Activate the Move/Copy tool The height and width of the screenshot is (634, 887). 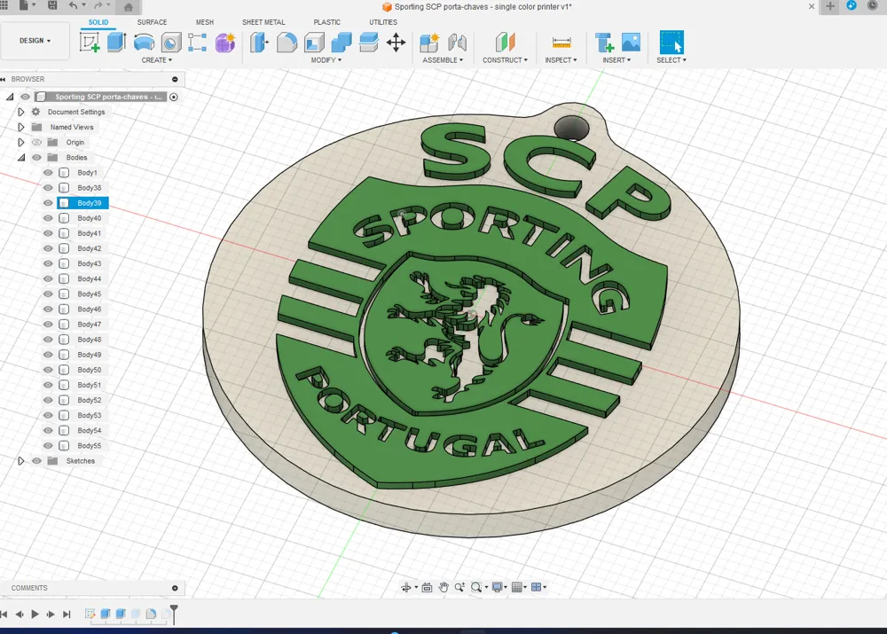(x=396, y=42)
